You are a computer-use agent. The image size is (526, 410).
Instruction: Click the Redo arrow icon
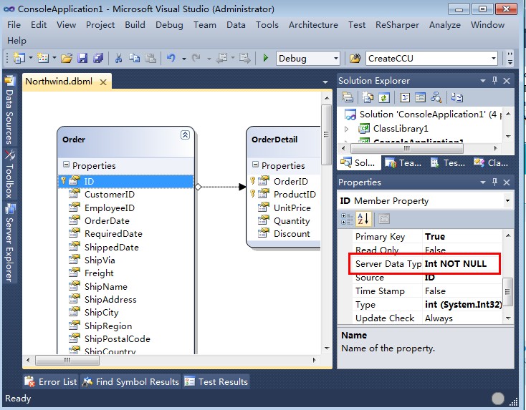(196, 58)
